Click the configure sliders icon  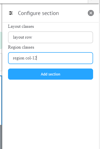pos(11,13)
